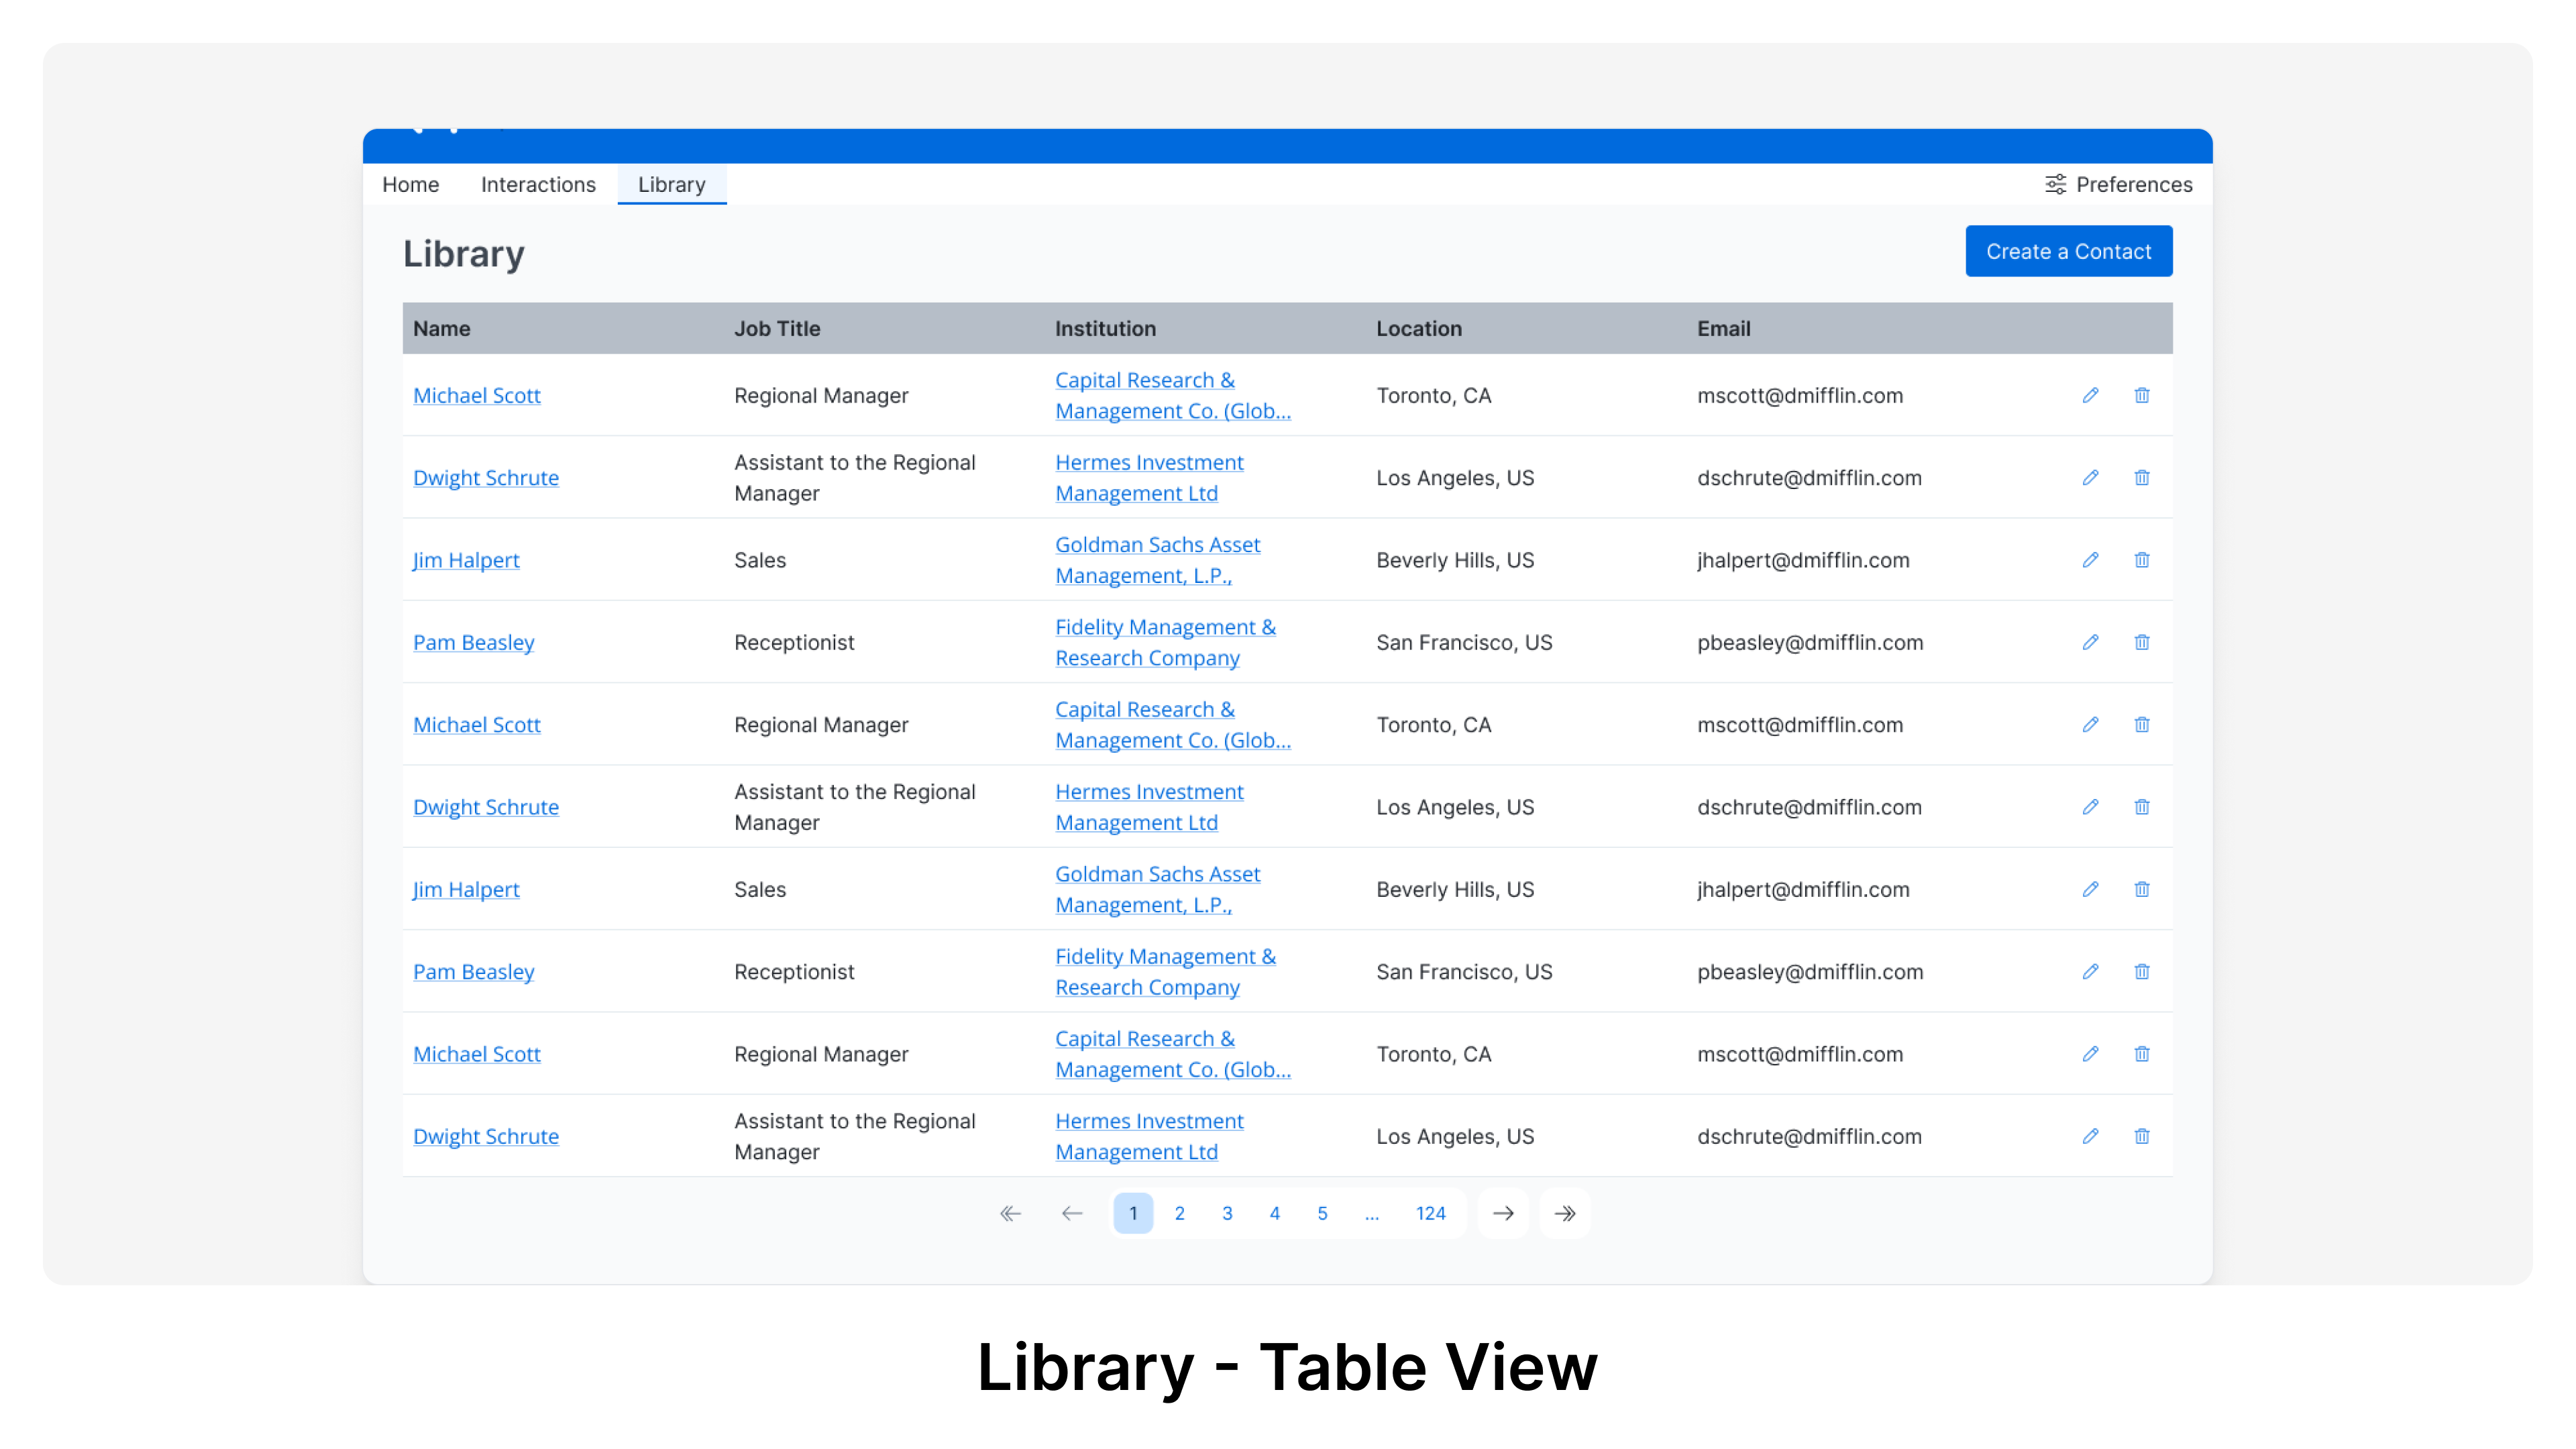2576x1449 pixels.
Task: Open Michael Scott's contact profile
Action: (x=477, y=395)
